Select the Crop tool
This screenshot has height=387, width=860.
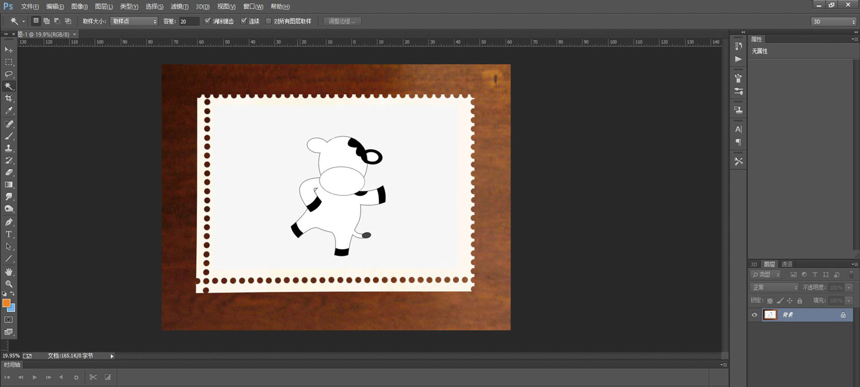[9, 98]
